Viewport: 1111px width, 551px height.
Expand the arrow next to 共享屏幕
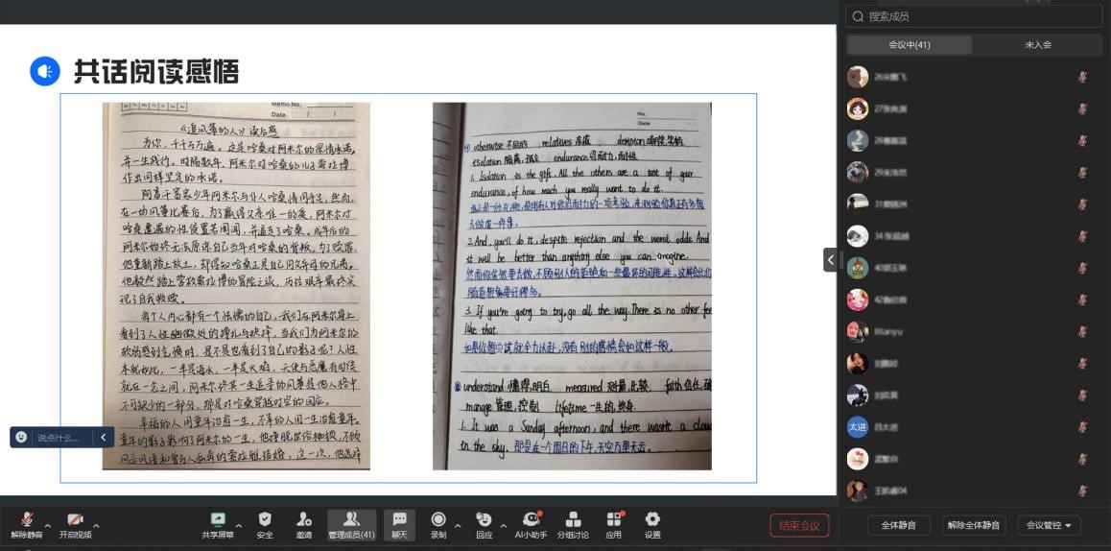(239, 525)
